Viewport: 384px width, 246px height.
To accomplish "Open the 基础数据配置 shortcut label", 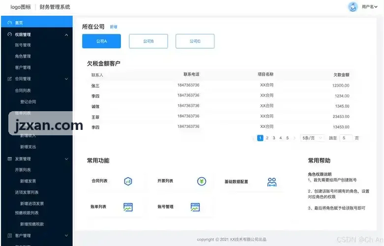I will click(236, 182).
